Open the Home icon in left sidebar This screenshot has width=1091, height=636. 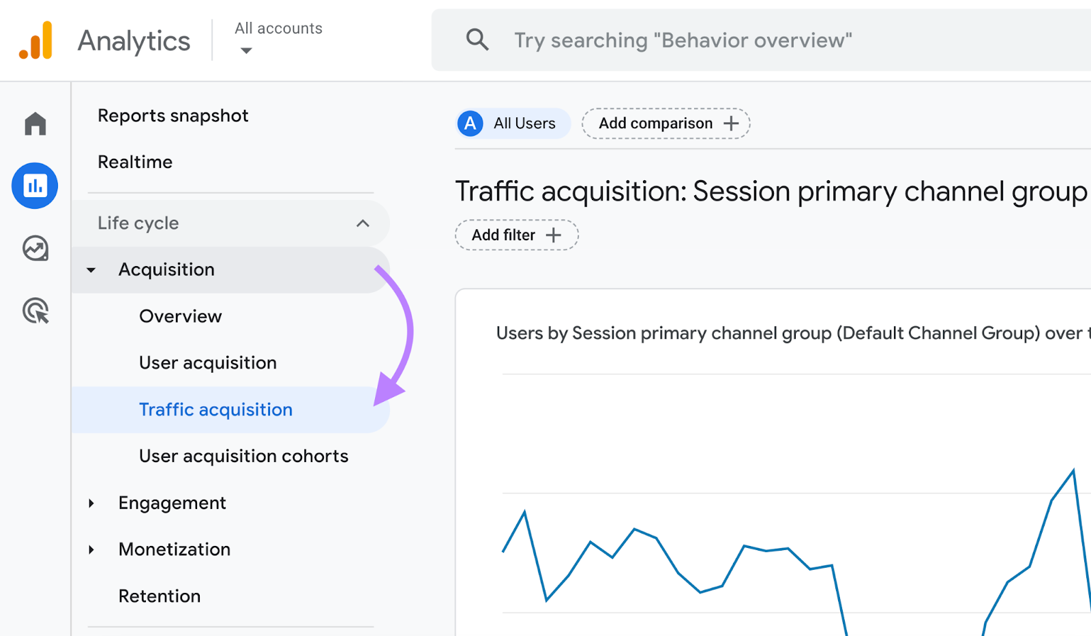click(x=34, y=124)
